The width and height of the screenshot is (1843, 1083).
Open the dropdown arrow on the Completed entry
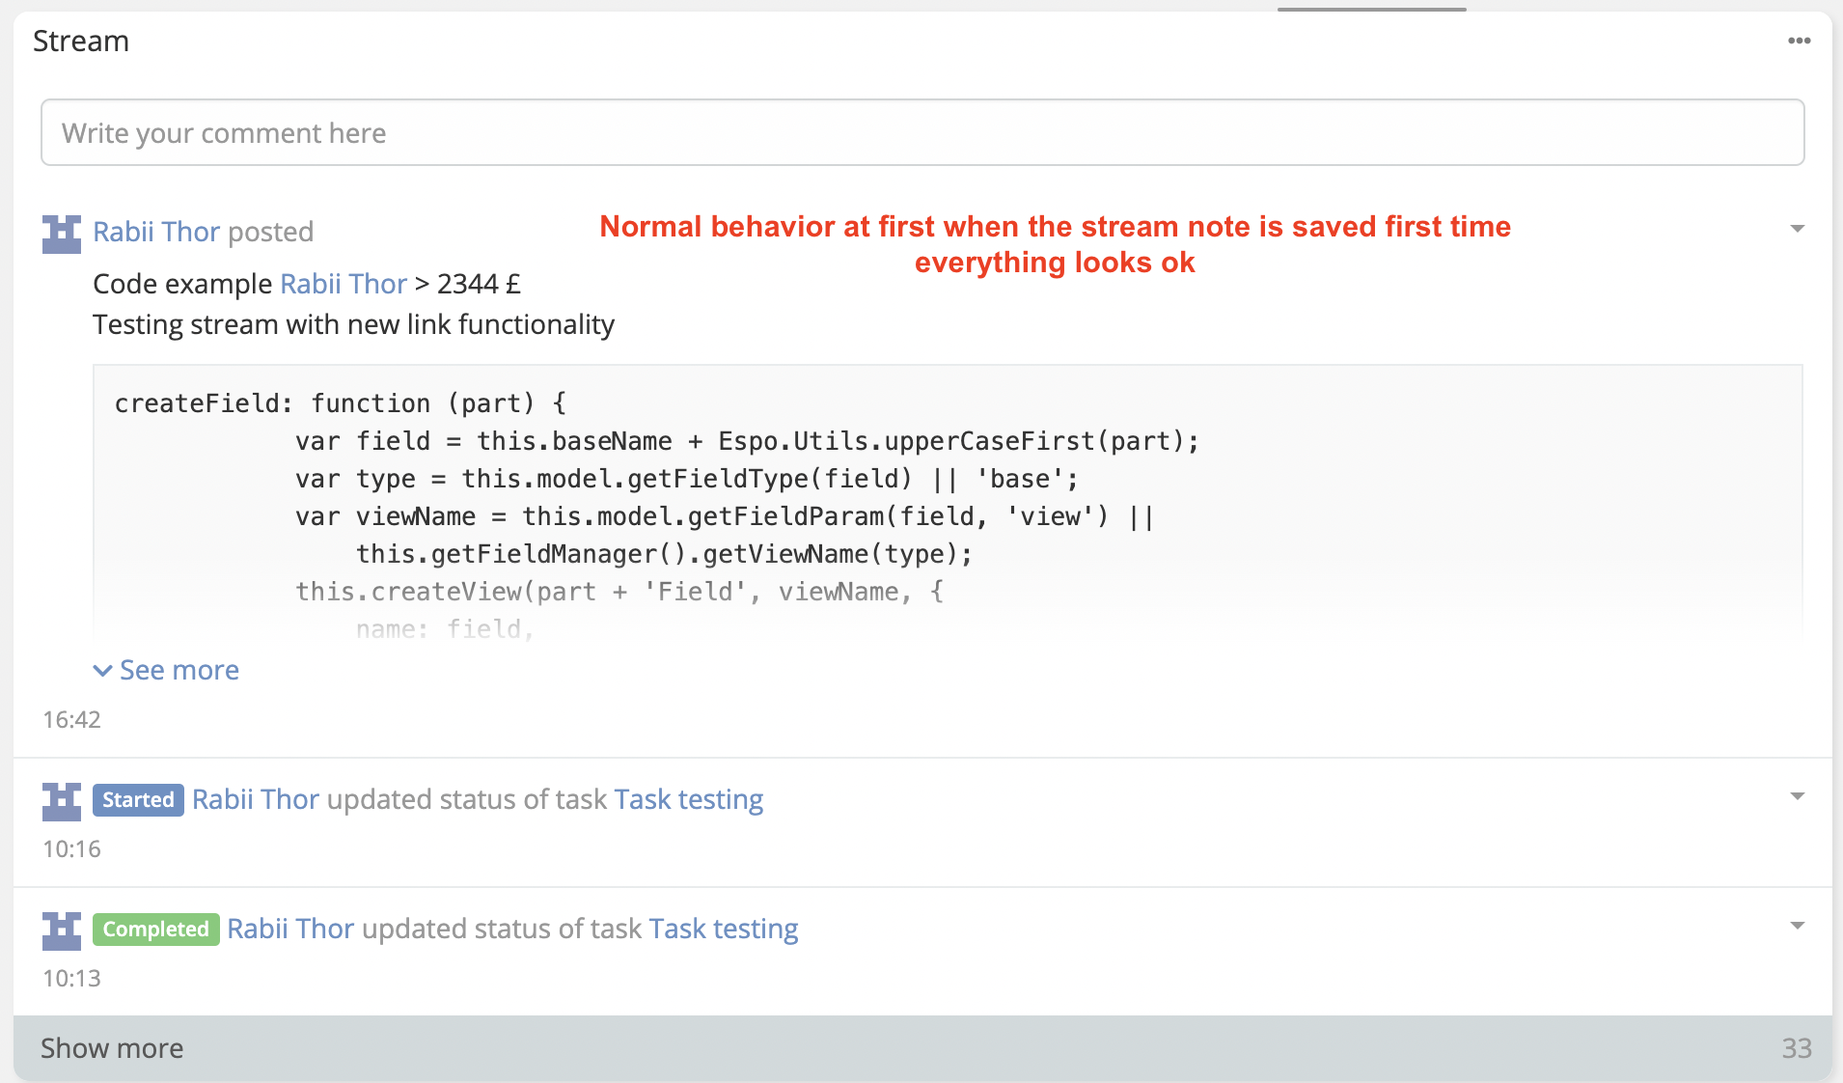[1797, 925]
